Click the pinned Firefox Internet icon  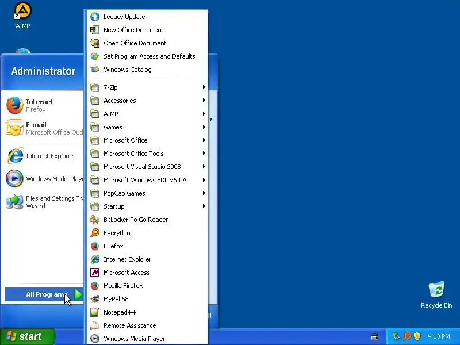click(15, 105)
